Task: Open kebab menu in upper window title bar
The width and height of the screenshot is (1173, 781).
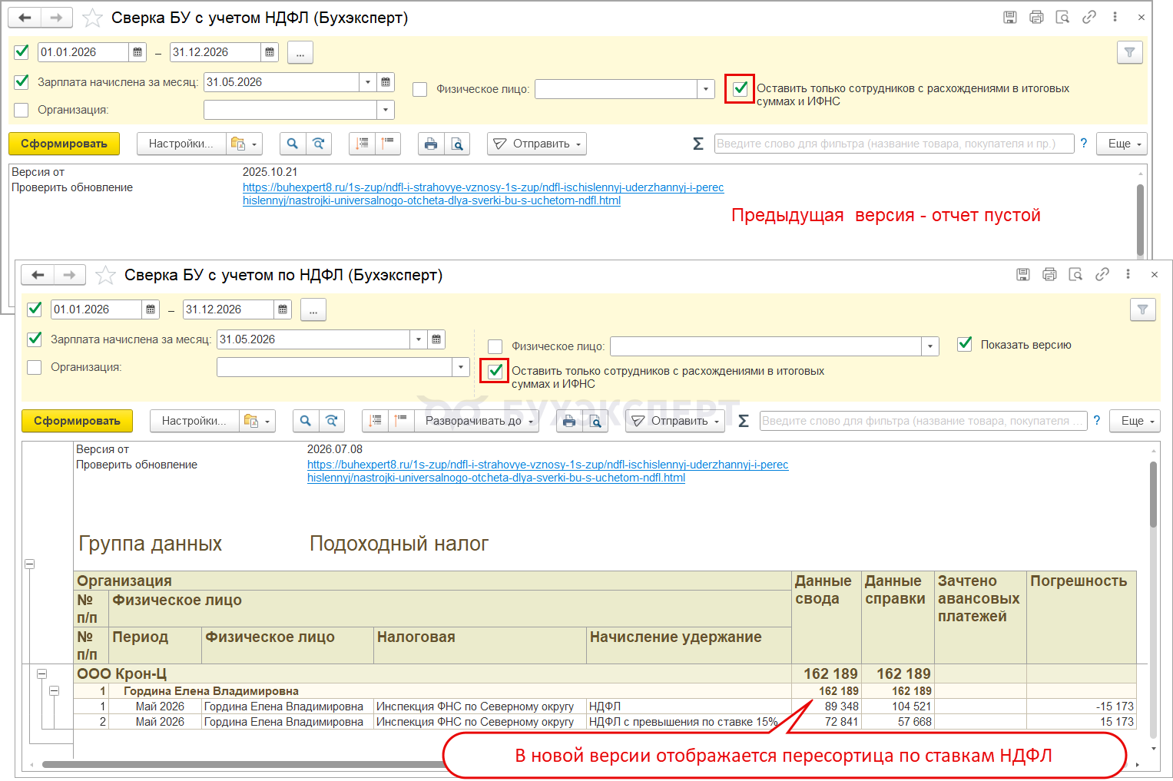Action: [1115, 17]
